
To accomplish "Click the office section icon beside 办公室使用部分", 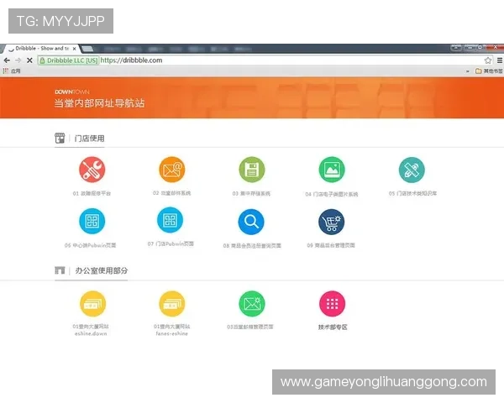I will pos(60,270).
